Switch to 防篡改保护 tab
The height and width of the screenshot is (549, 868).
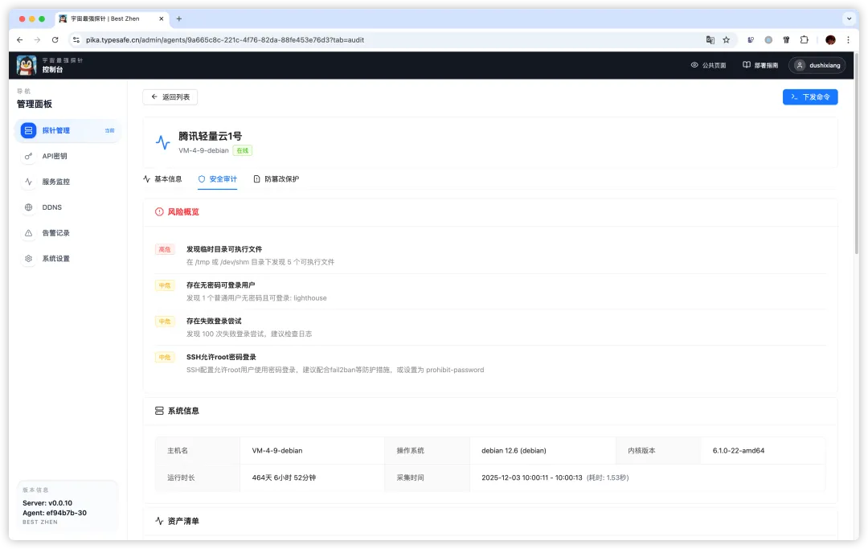tap(276, 178)
